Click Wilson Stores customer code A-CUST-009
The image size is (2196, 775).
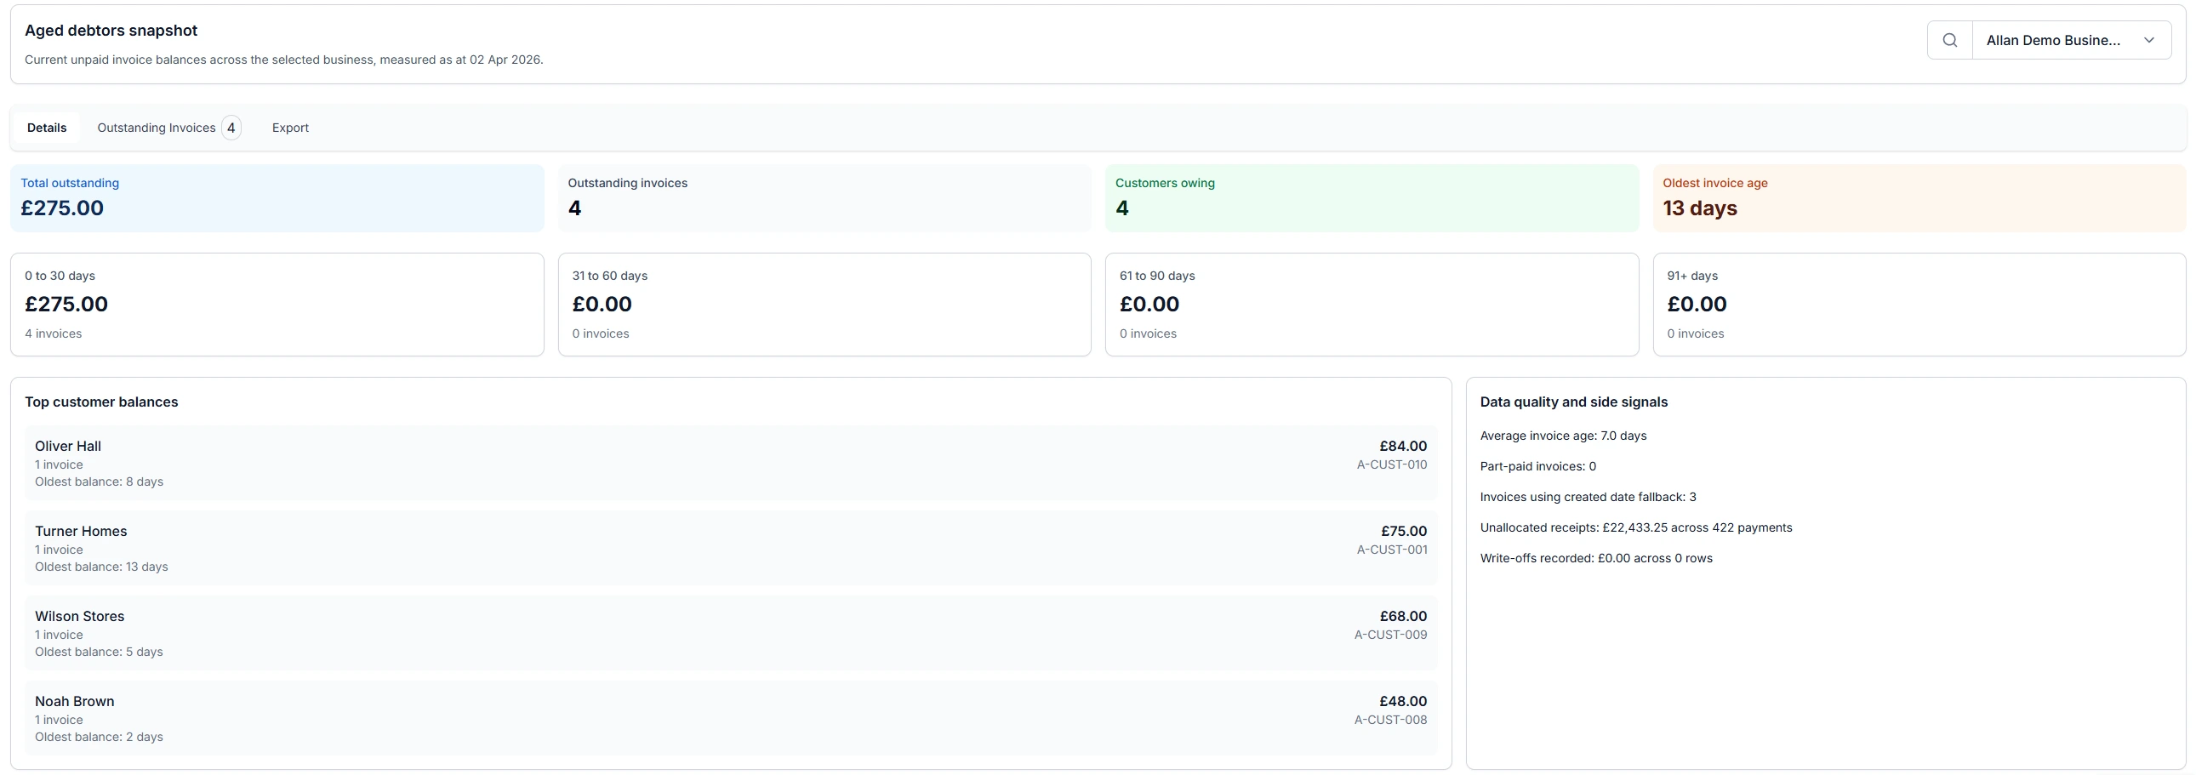(x=1390, y=635)
